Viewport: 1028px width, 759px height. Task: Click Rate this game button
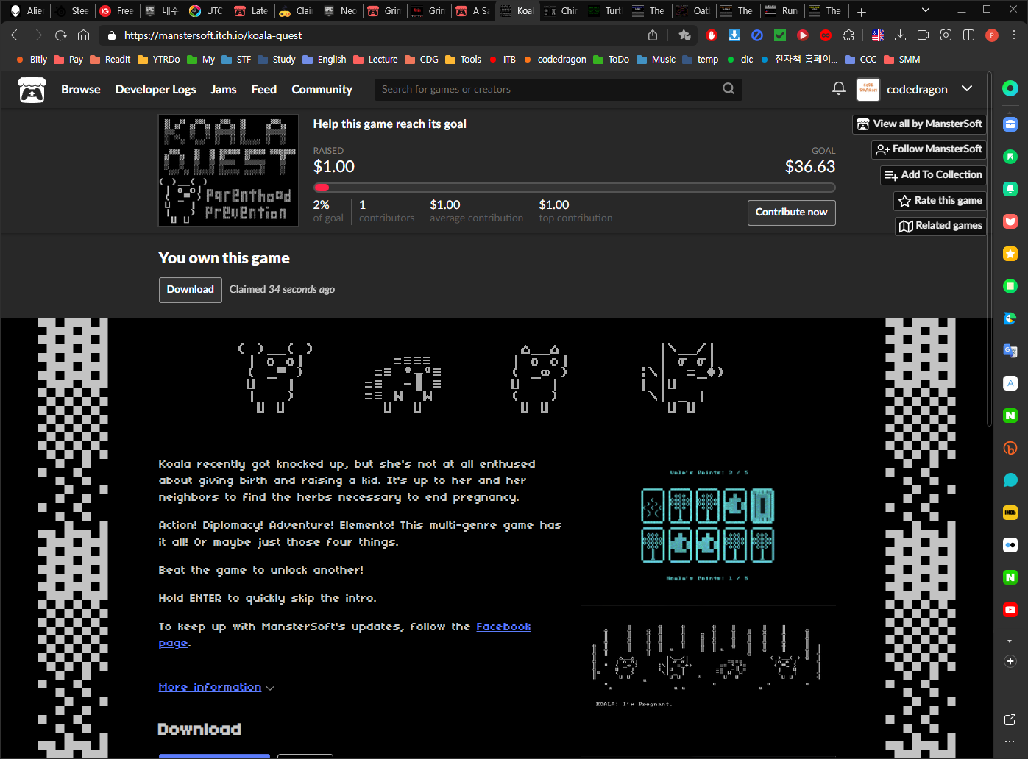coord(940,201)
